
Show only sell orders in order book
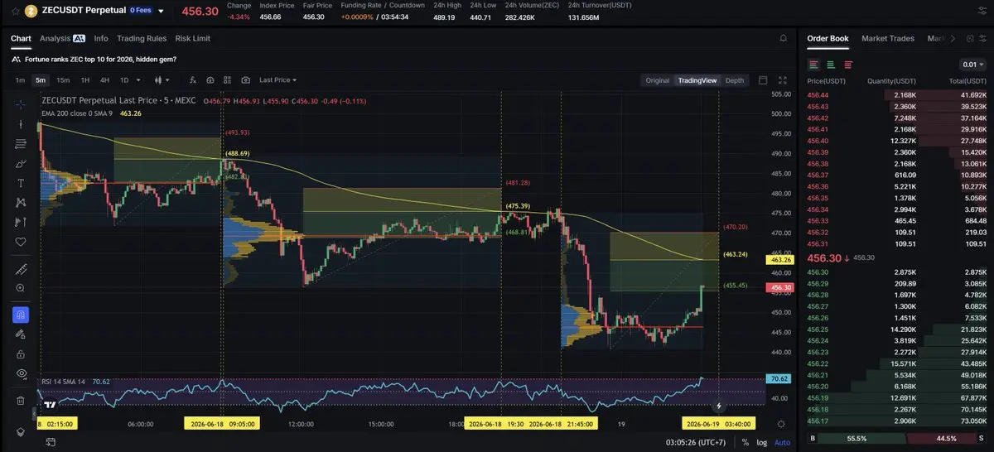click(848, 65)
